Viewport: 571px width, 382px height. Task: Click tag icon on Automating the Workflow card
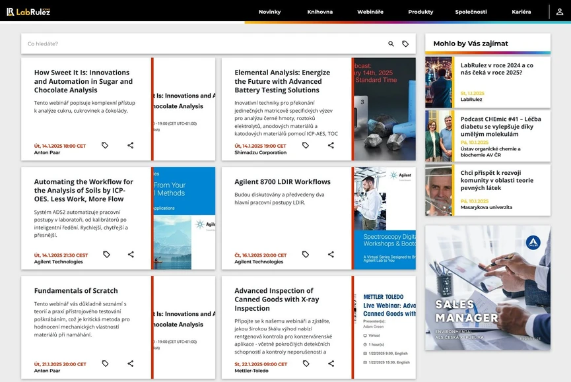coord(106,254)
